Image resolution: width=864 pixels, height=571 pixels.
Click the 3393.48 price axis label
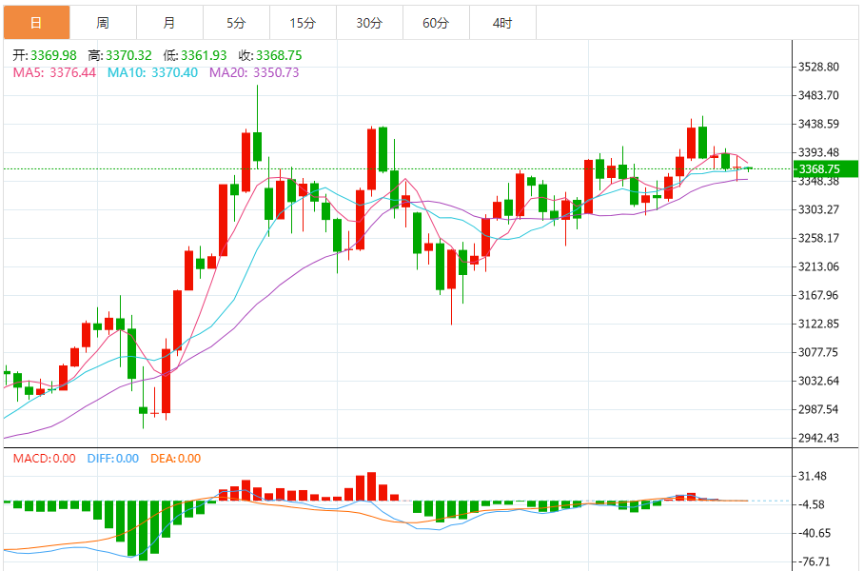pyautogui.click(x=819, y=152)
